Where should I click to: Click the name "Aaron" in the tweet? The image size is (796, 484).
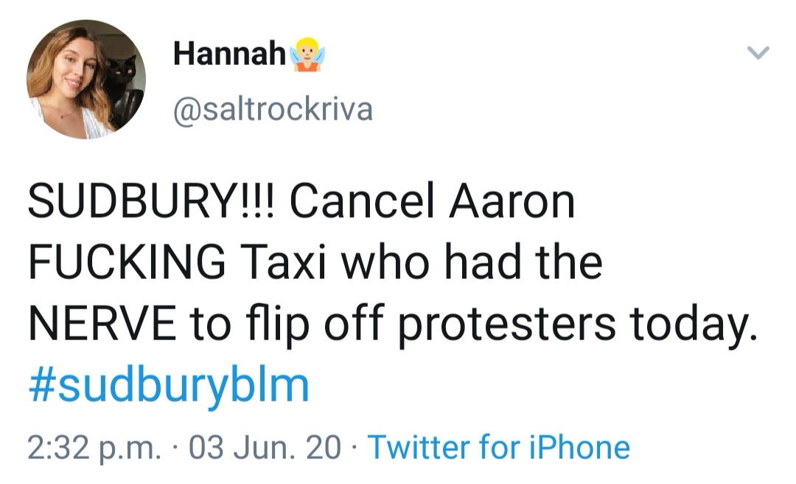click(x=507, y=202)
